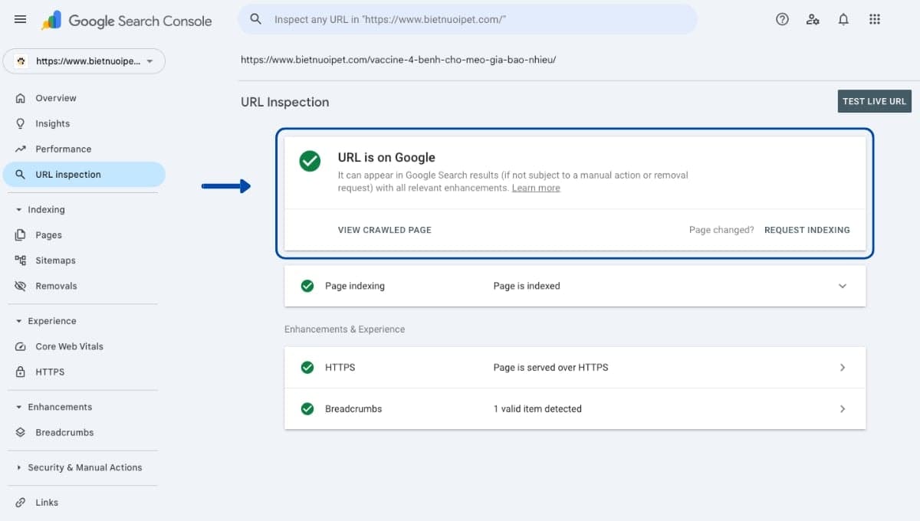Click the green check beside URL is on Google
The image size is (920, 521).
pos(310,161)
